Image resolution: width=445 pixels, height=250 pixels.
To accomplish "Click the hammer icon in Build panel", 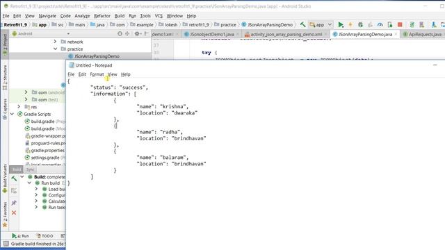I will (x=14, y=178).
